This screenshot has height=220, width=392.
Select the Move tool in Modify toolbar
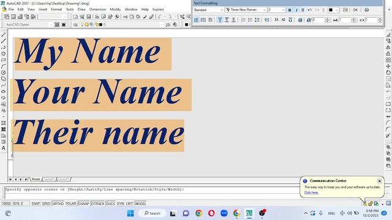(388, 66)
